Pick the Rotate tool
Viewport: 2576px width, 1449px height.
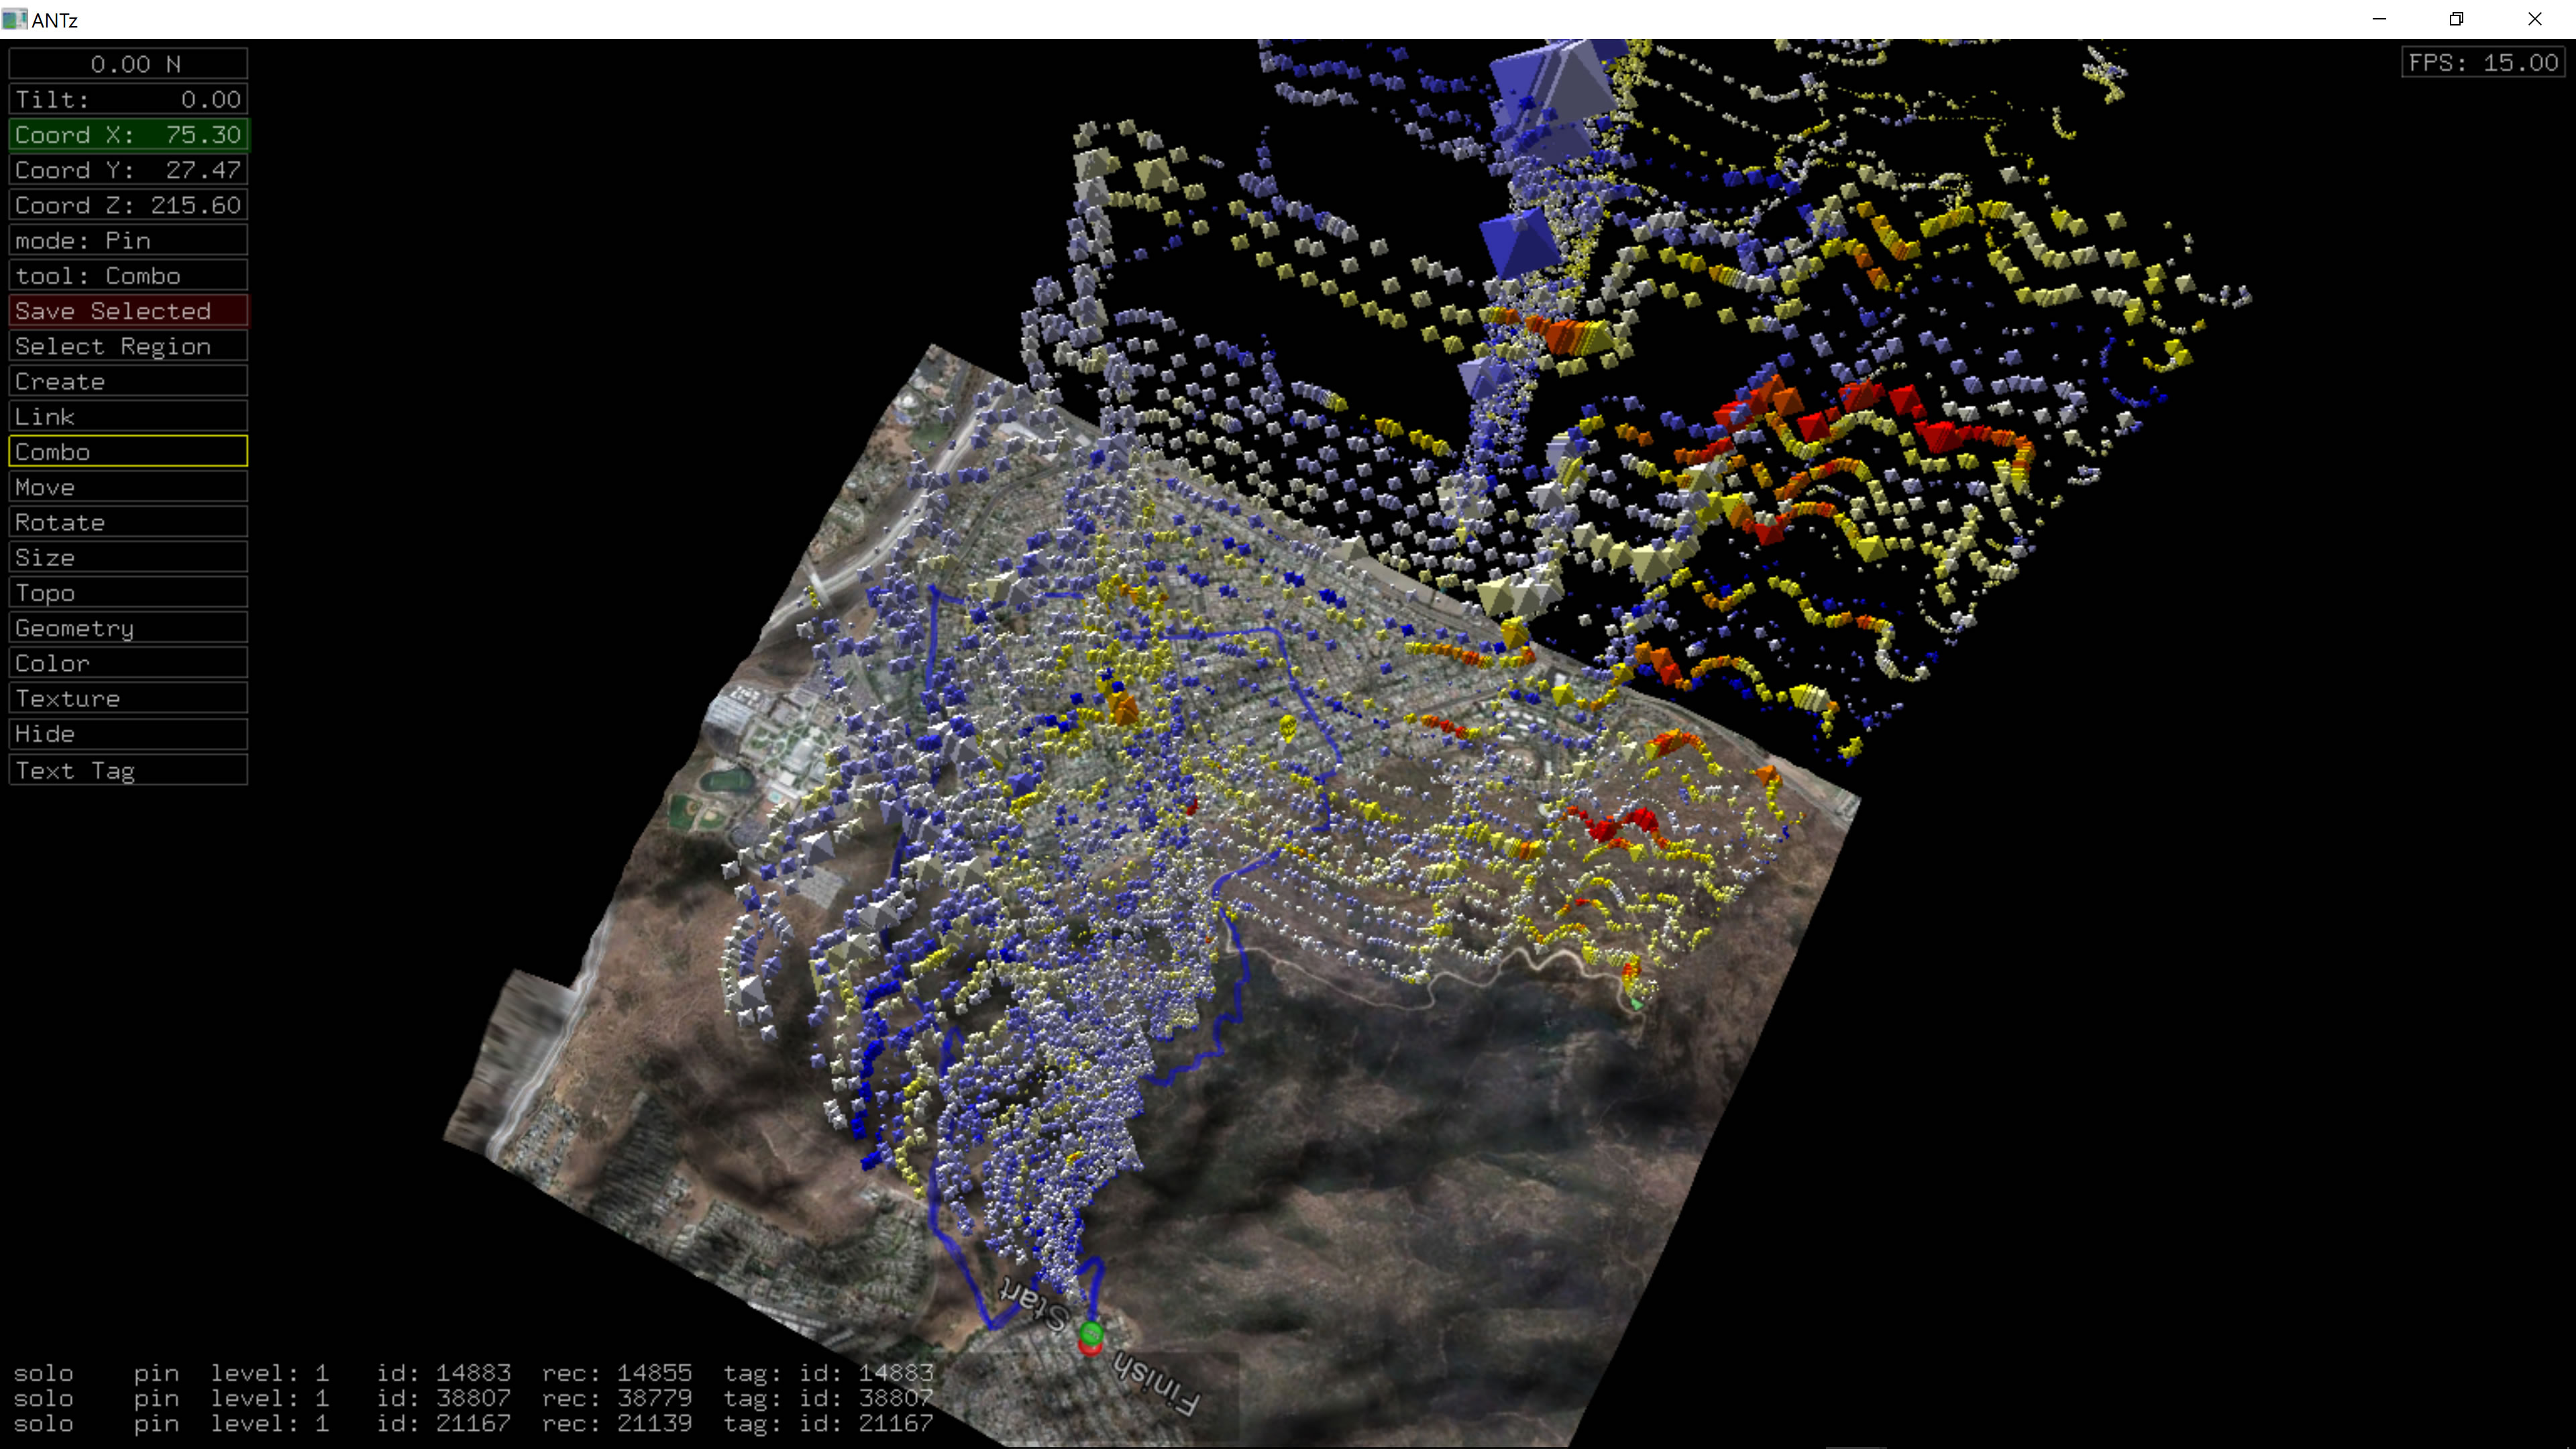(x=128, y=522)
